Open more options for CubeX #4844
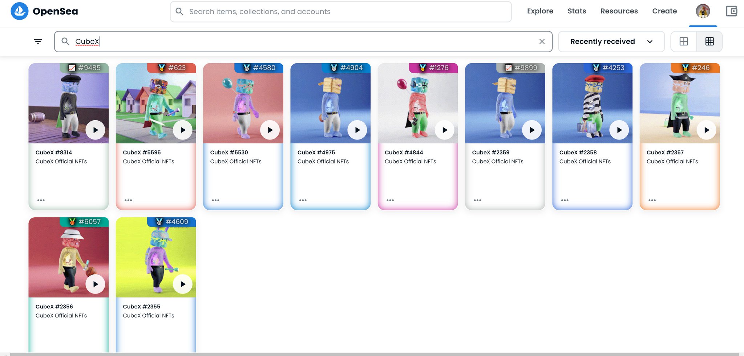 coord(390,200)
